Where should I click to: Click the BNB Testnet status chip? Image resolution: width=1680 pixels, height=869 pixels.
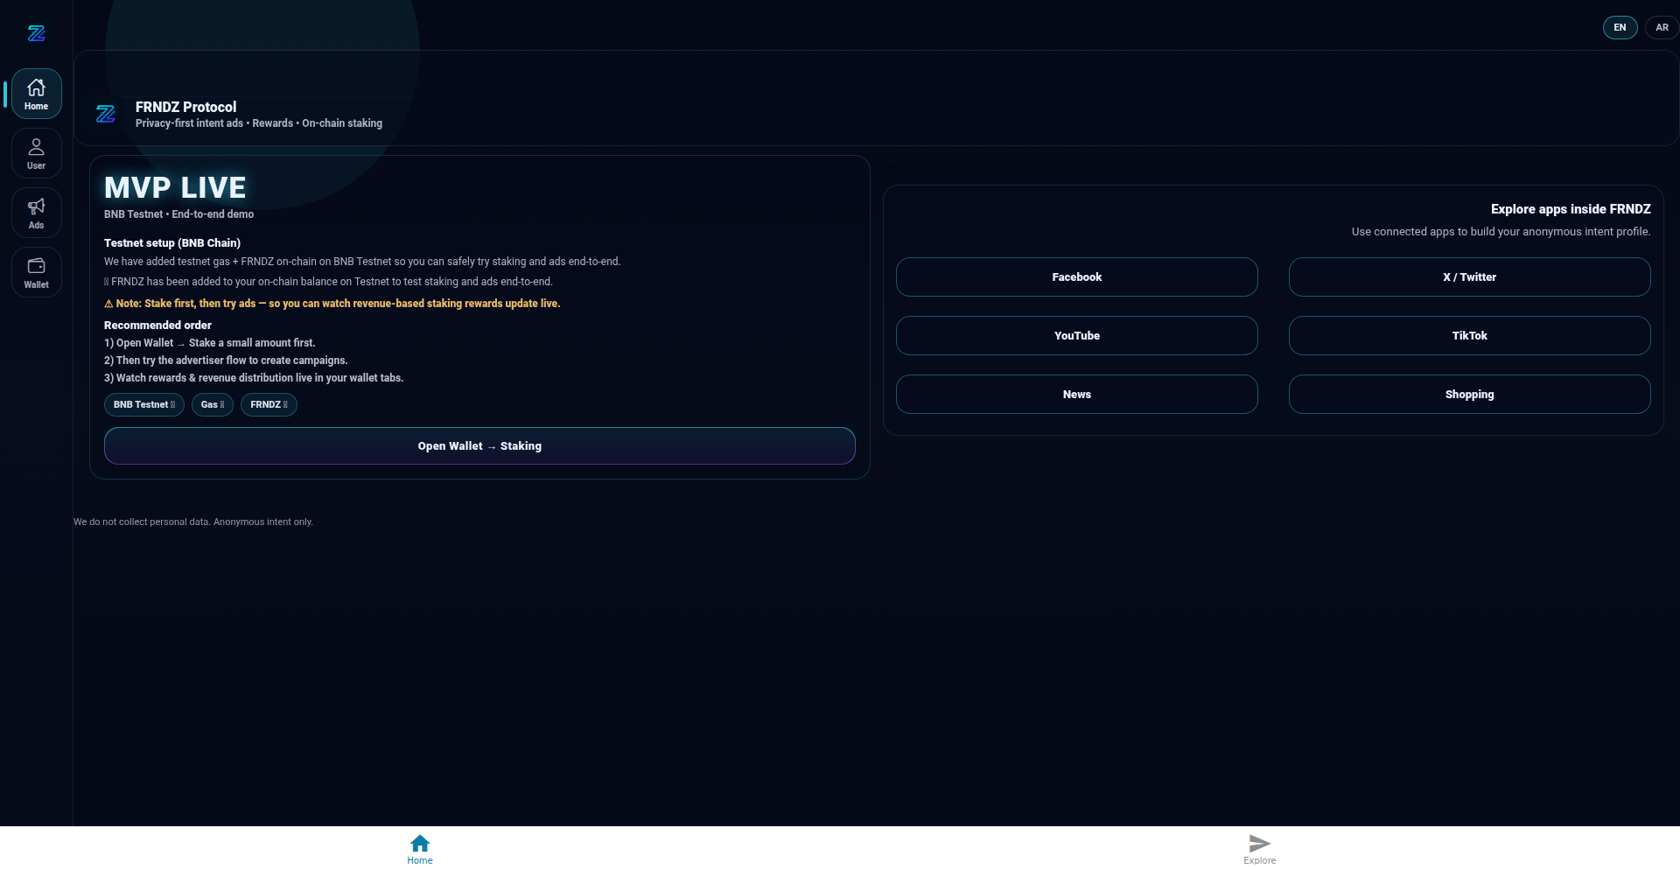tap(144, 405)
